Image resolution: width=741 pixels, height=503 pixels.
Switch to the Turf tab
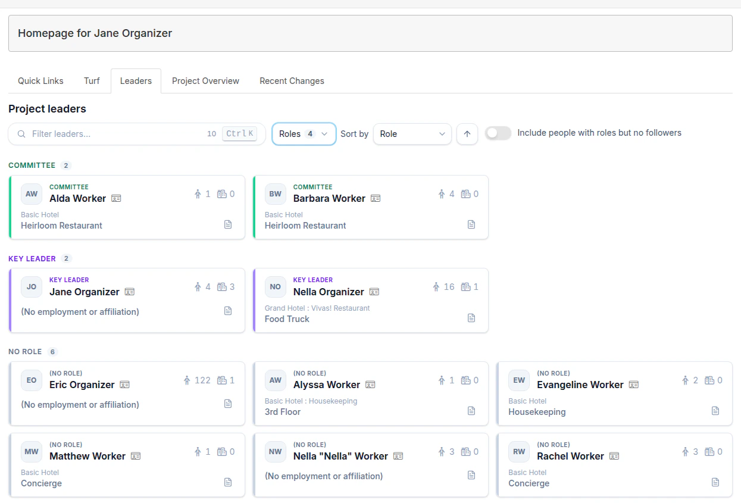click(92, 81)
